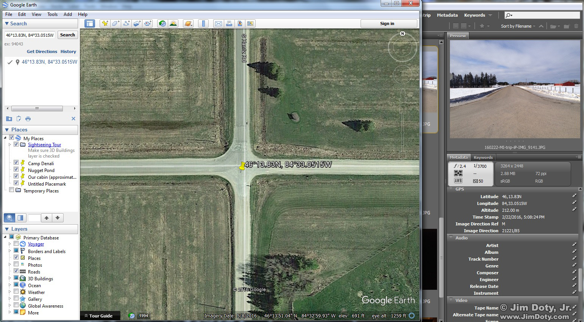The height and width of the screenshot is (322, 584).
Task: Collapse the GPS metadata section in Bridge
Action: pyautogui.click(x=451, y=189)
